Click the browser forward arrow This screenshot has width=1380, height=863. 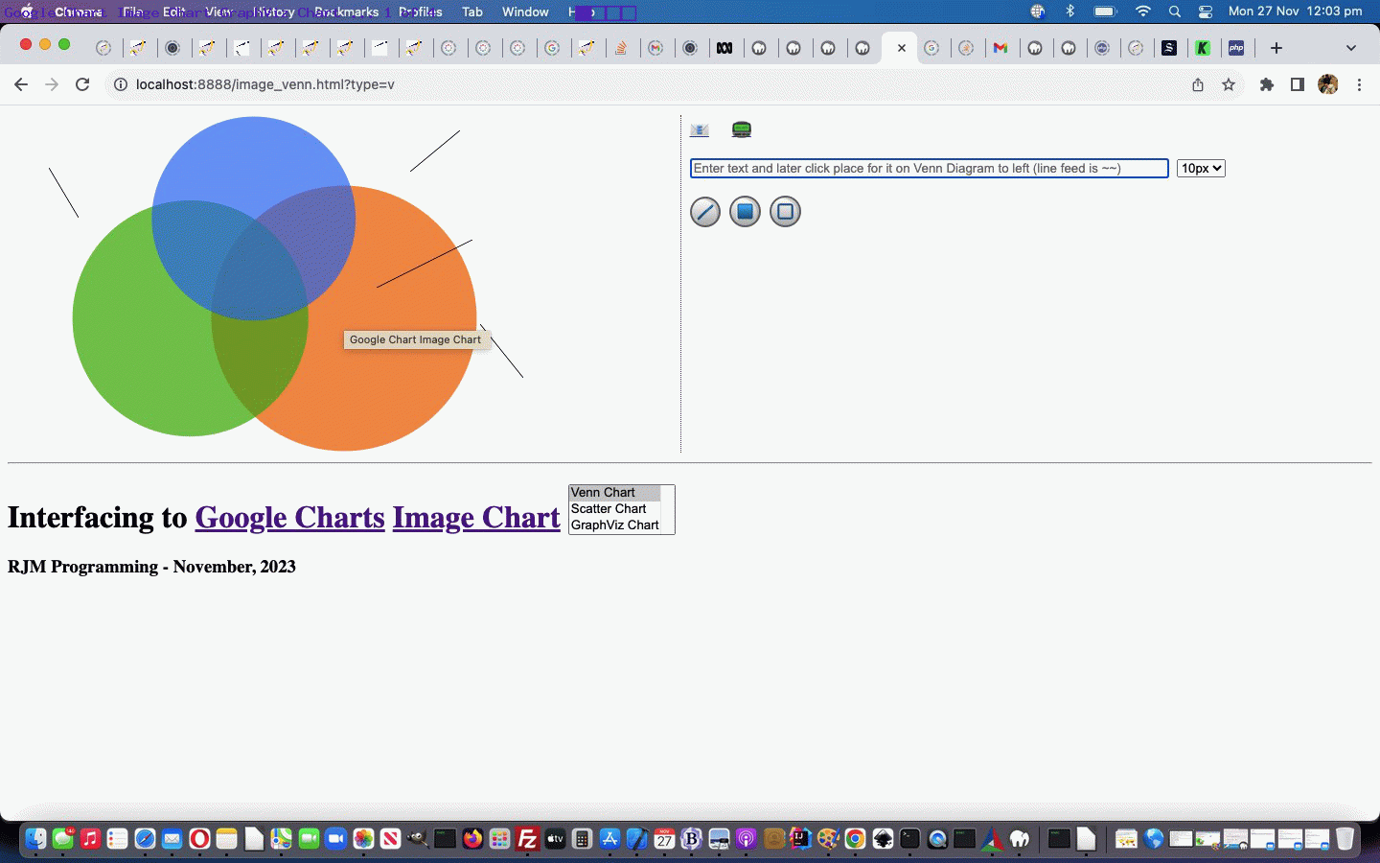pos(52,84)
